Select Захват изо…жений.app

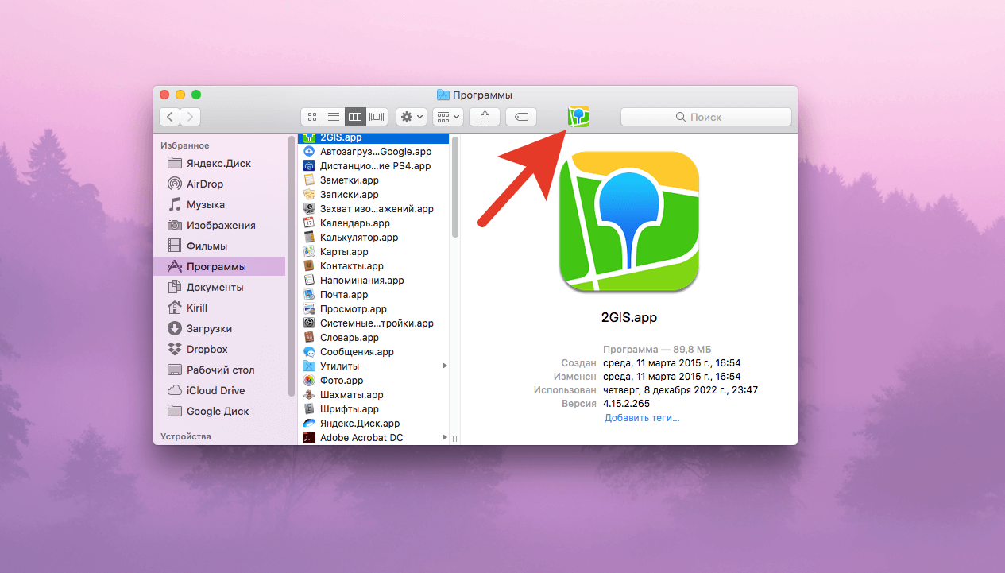tap(373, 208)
